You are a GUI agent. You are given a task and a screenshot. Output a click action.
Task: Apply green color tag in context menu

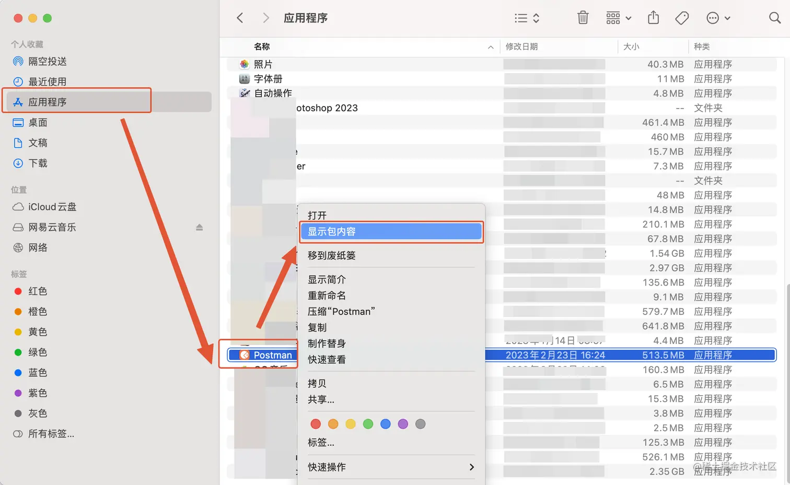368,424
